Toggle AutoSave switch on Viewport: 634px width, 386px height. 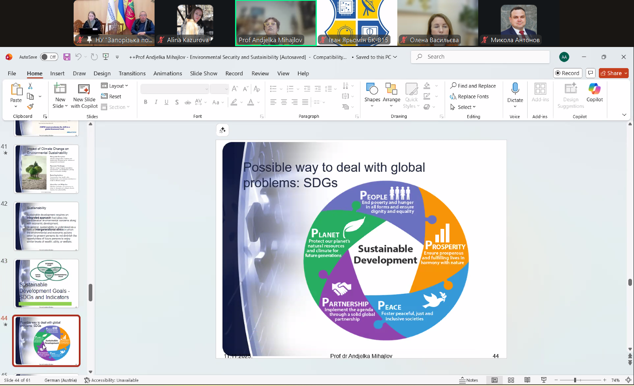(x=49, y=57)
